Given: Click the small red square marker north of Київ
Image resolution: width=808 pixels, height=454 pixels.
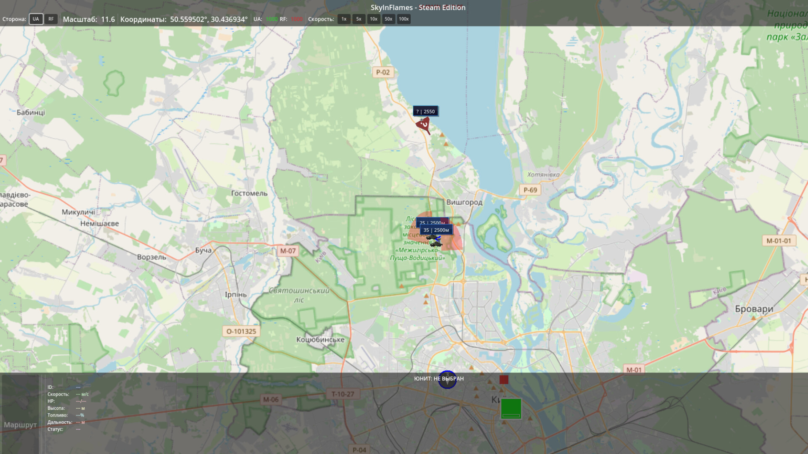Looking at the screenshot, I should point(504,380).
